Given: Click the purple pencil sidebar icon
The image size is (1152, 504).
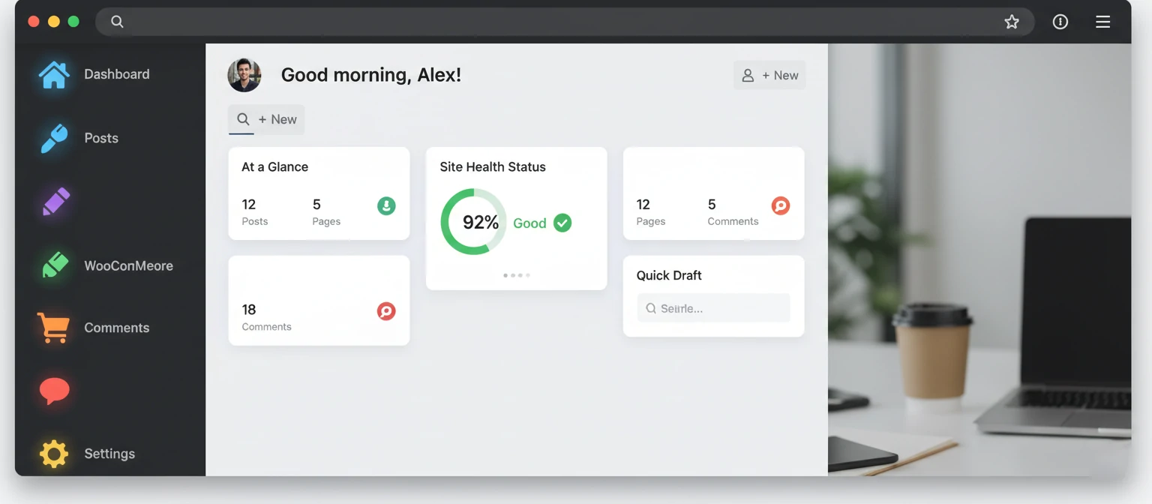Looking at the screenshot, I should 52,201.
